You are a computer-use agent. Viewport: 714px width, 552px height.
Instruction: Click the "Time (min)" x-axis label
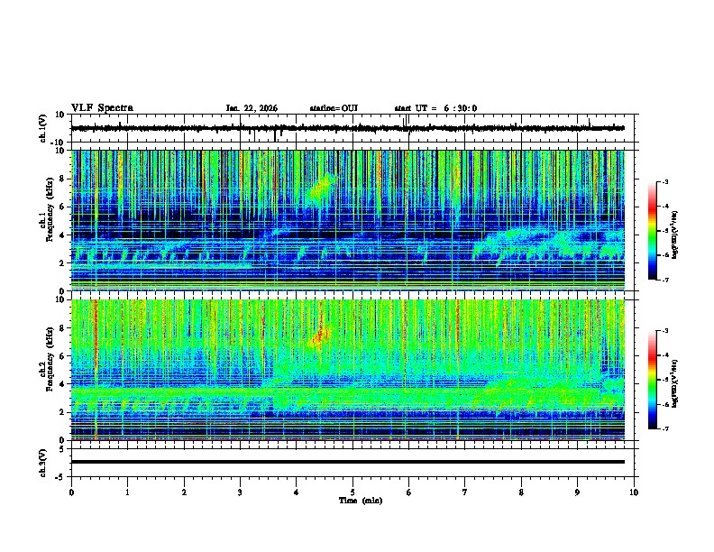point(361,501)
